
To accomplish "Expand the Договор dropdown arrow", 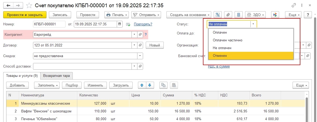I will tap(135, 45).
